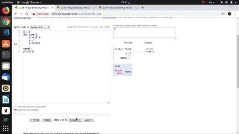Image resolution: width=239 pixels, height=134 pixels.
Task: Open the Python 3.6 language dropdown
Action: click(40, 27)
